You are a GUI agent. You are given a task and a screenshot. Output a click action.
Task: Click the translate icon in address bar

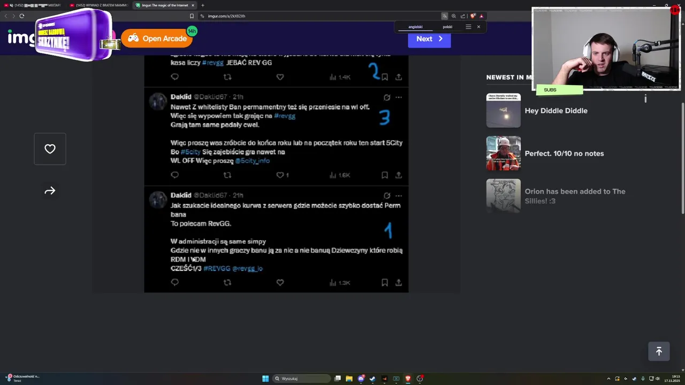click(x=444, y=16)
